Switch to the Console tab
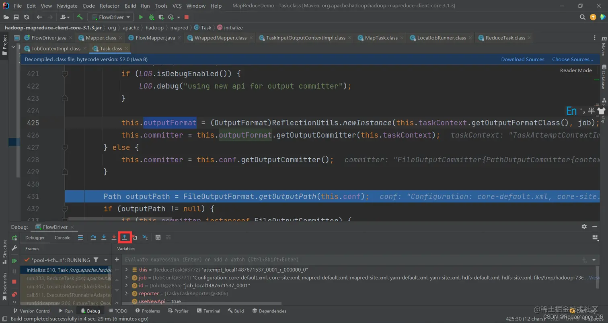 (x=62, y=237)
